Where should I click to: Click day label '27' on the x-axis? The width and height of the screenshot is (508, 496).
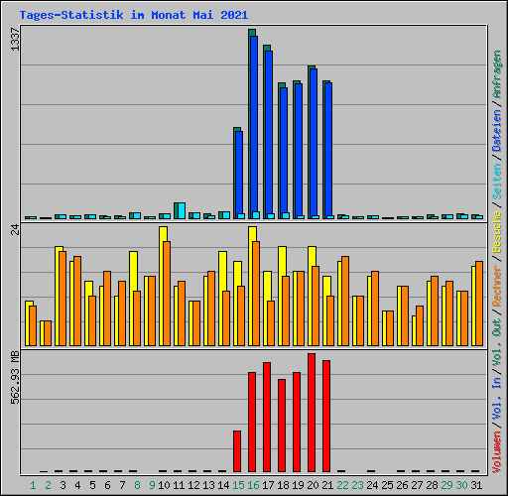coord(417,485)
